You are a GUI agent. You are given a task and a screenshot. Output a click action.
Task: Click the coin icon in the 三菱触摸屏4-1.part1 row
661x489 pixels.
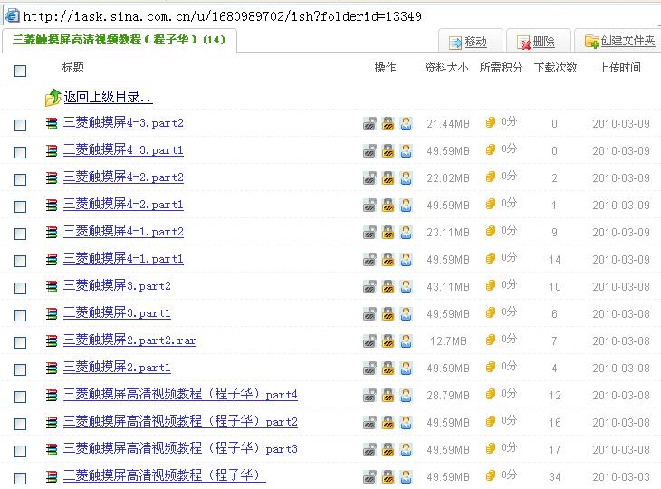point(490,258)
